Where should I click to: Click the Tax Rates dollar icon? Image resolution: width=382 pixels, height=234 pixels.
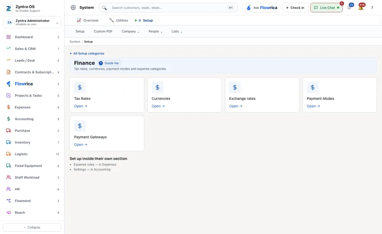coord(80,87)
